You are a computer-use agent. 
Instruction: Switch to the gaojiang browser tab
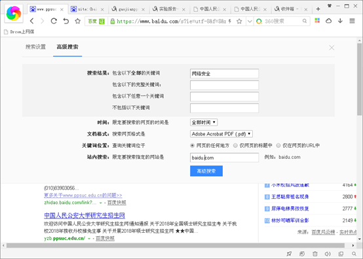tap(128, 9)
